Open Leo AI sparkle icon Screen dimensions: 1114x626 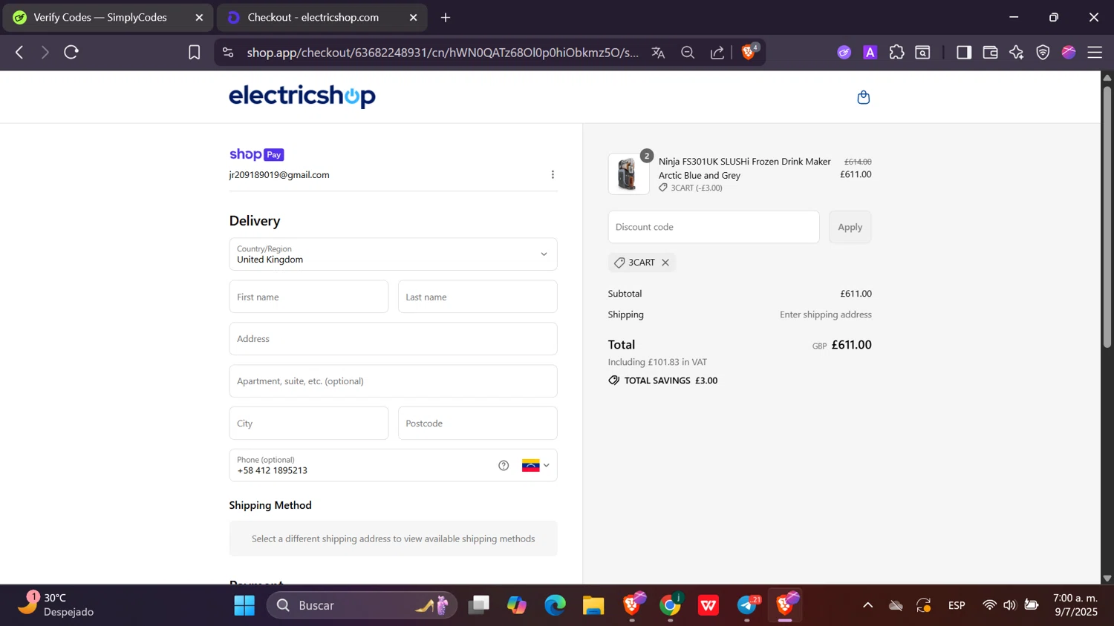coord(1016,52)
